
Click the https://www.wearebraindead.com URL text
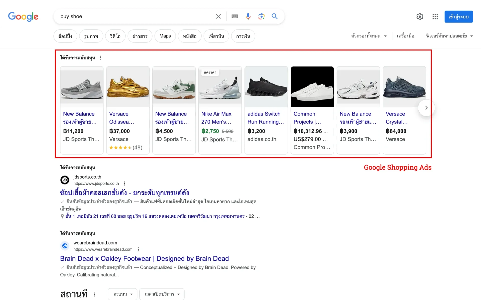point(103,249)
